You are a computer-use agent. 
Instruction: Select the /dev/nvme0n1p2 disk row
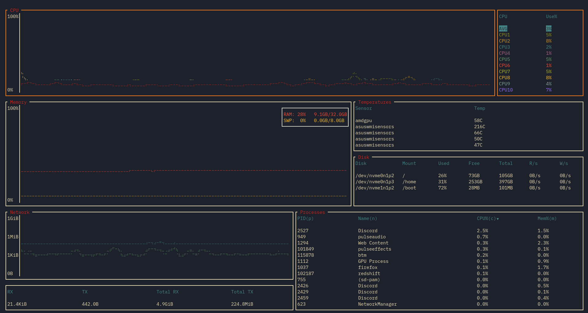tap(468, 176)
